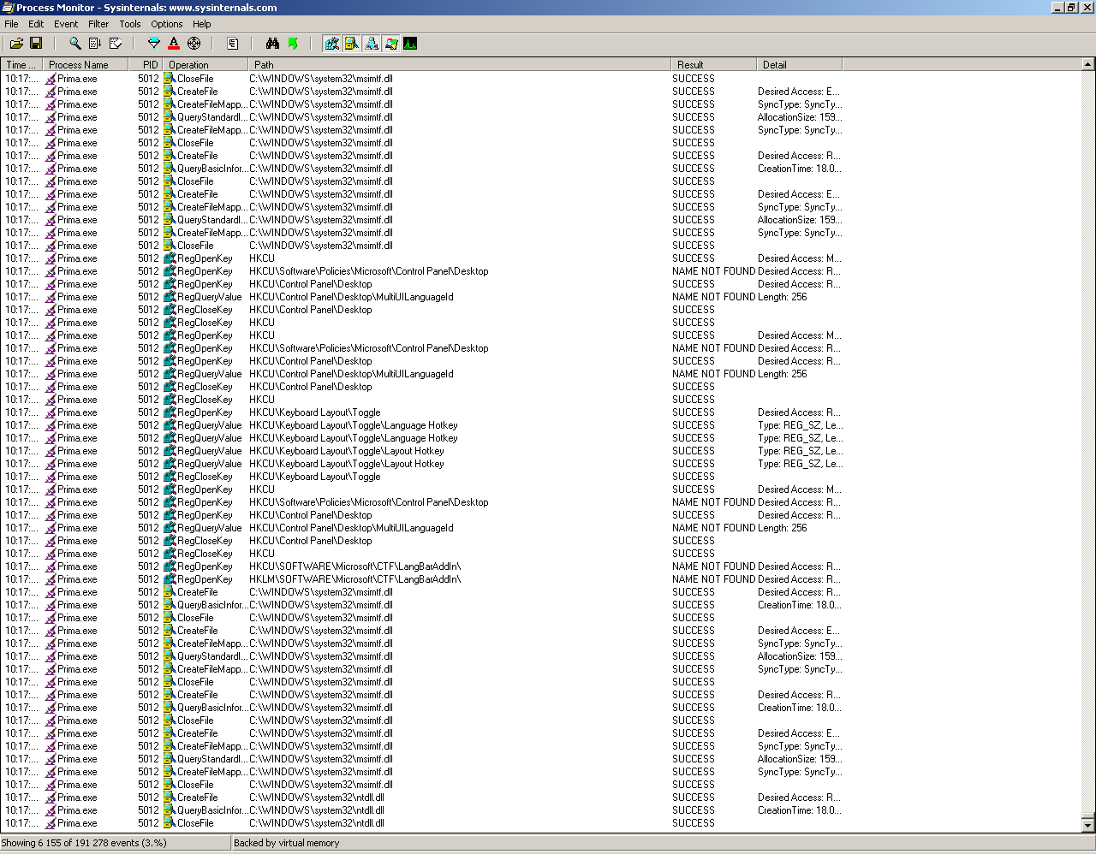
Task: Open the Filter dialog via the funnel icon
Action: [x=154, y=44]
